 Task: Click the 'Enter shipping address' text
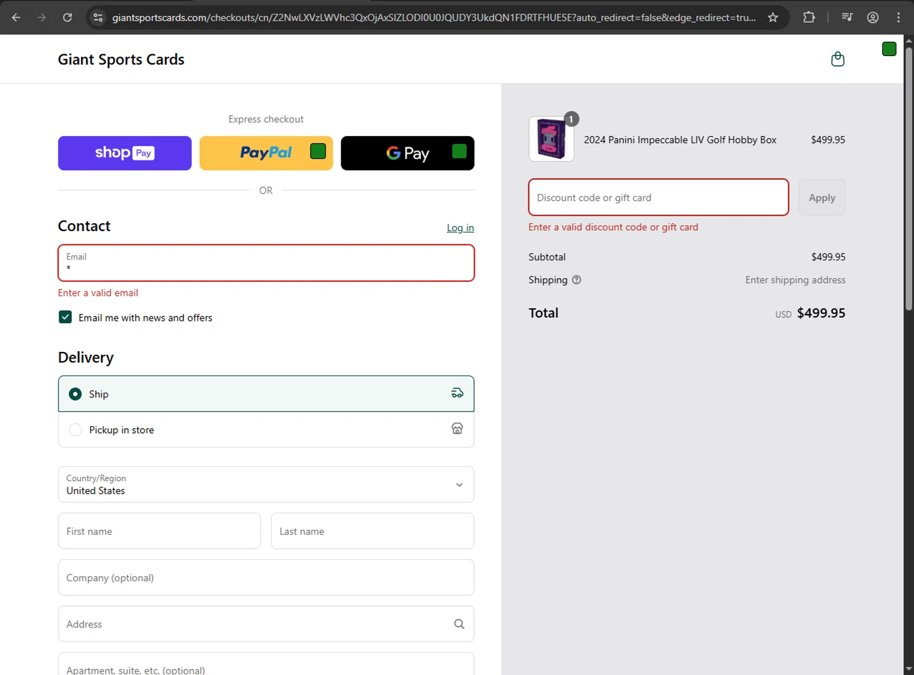(x=795, y=280)
